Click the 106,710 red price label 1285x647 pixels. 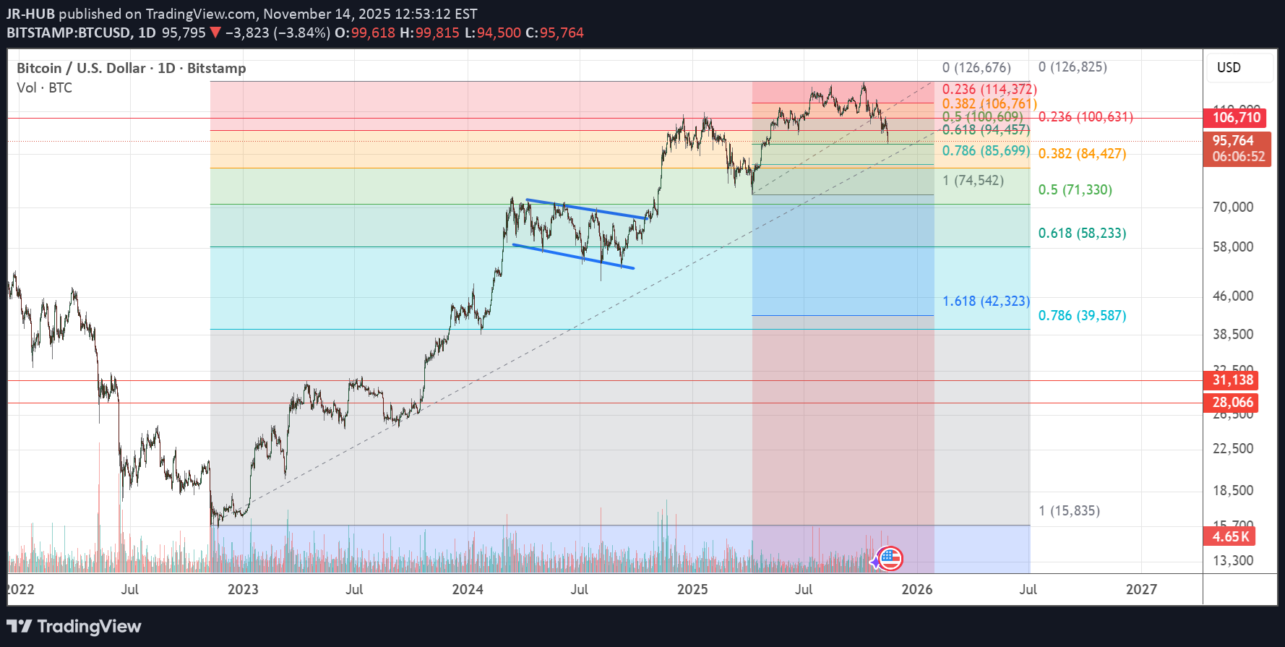(x=1236, y=117)
